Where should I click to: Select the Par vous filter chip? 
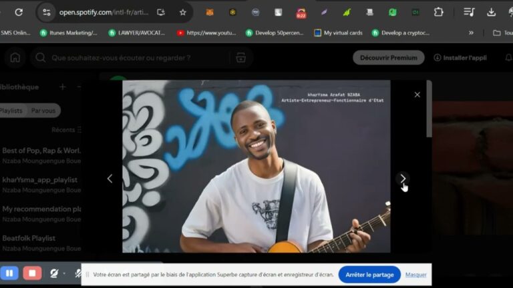click(x=43, y=111)
